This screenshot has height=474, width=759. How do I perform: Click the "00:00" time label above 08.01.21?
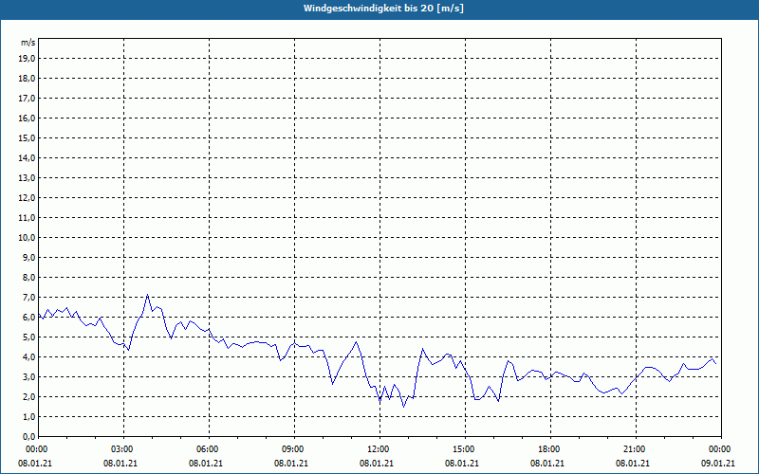pos(36,449)
